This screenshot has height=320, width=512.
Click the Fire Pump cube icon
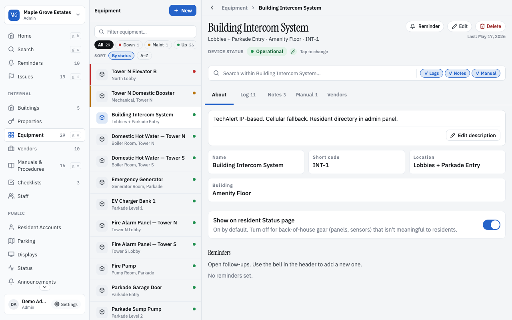click(102, 269)
